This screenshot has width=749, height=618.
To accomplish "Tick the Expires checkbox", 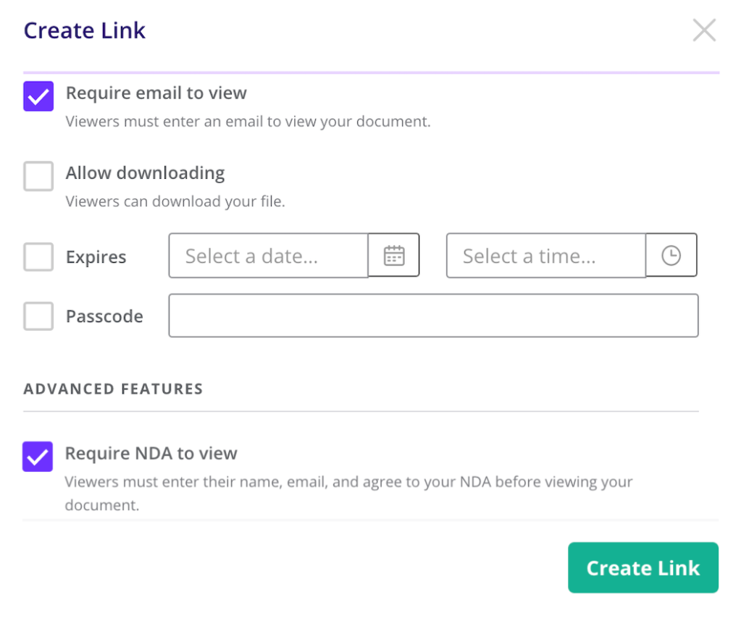I will point(38,257).
